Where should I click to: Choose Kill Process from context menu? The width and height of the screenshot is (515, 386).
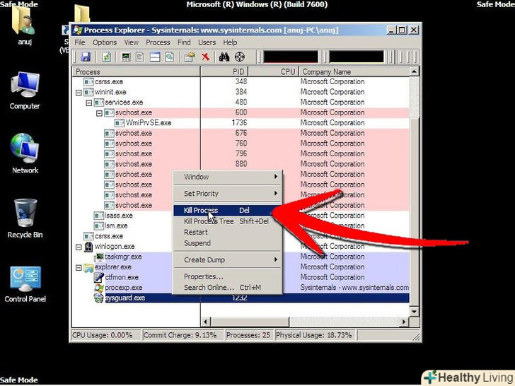(228, 211)
